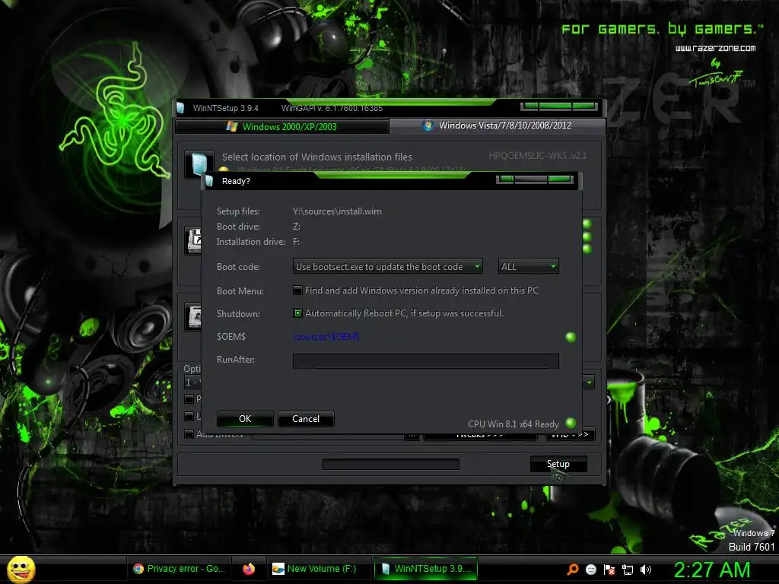Toggle the first options checkbox in main window
The height and width of the screenshot is (584, 779).
(189, 398)
